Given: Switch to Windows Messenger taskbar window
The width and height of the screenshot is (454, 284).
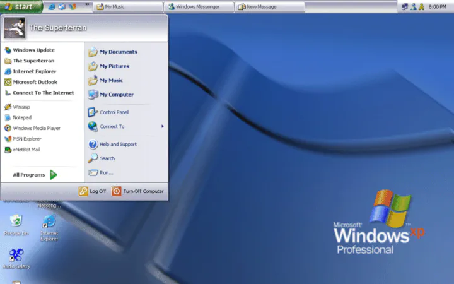Looking at the screenshot, I should point(199,7).
